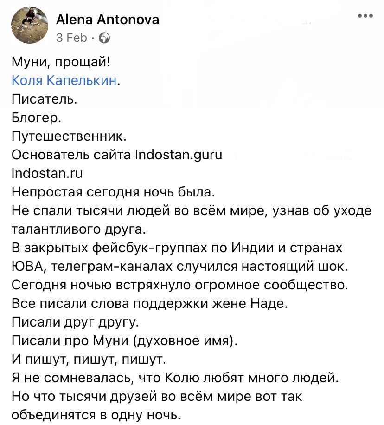The width and height of the screenshot is (384, 425).
Task: Click the line "И пишут, пишут, пишут."
Action: 88,360
